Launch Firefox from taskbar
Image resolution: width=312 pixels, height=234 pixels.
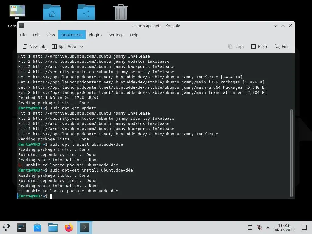coord(69,227)
